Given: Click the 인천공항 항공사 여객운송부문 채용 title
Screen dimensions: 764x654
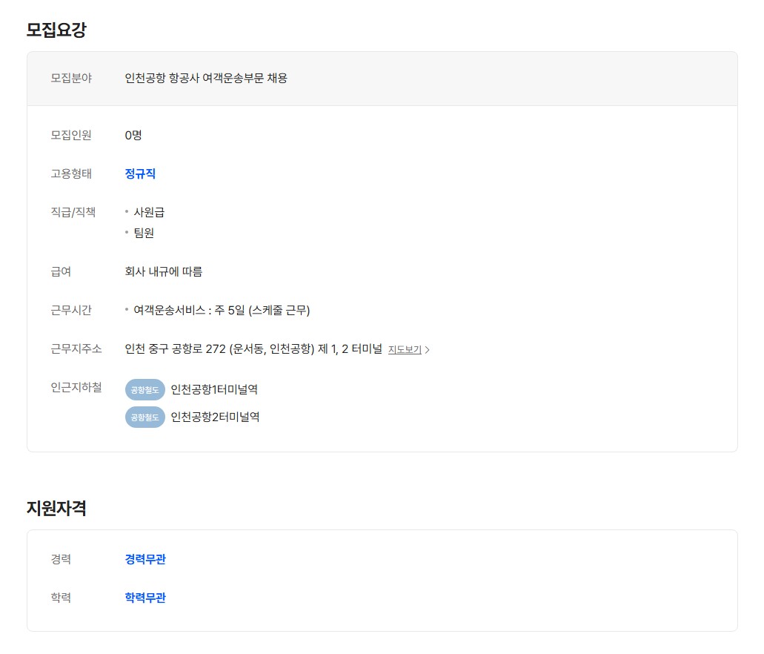Looking at the screenshot, I should point(206,78).
